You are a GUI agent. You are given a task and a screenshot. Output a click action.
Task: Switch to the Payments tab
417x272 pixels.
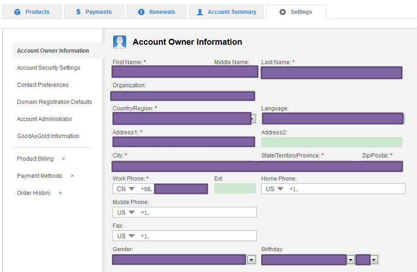(x=94, y=12)
